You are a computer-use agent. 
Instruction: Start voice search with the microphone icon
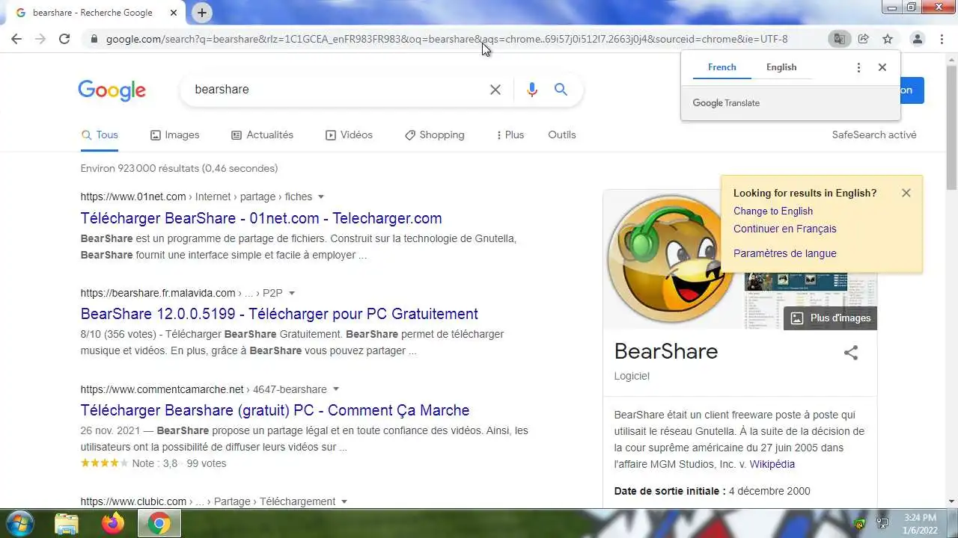click(x=532, y=90)
